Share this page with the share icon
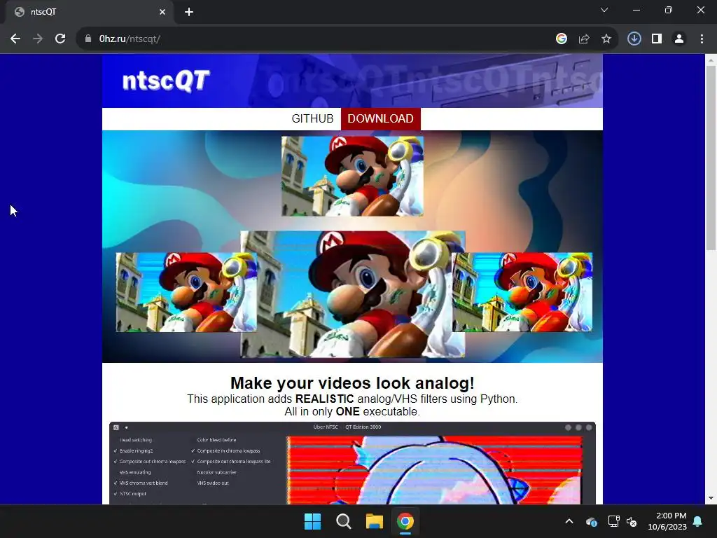This screenshot has height=538, width=717. [584, 39]
